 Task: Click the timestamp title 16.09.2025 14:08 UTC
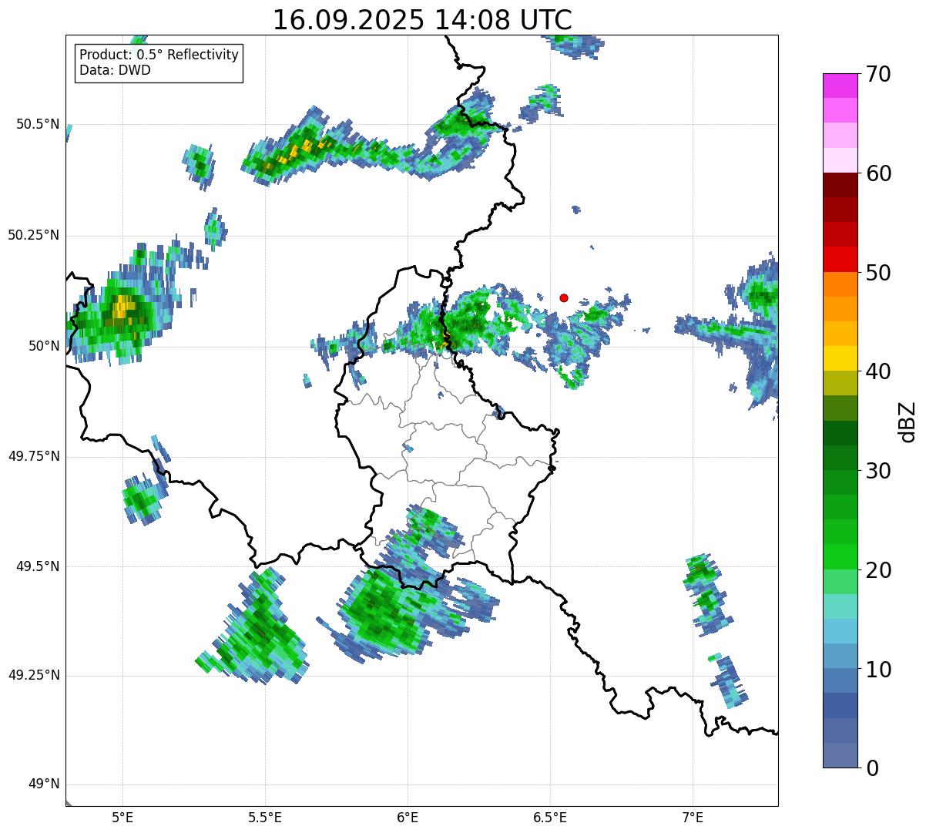click(x=422, y=20)
